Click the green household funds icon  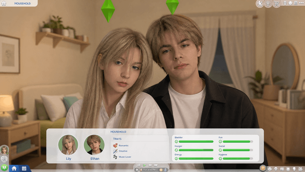point(4,167)
